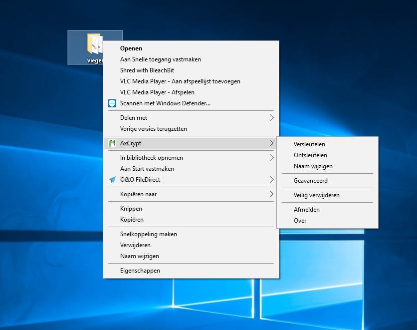The width and height of the screenshot is (417, 330).
Task: Click Snelkoppeling maken
Action: 148,234
